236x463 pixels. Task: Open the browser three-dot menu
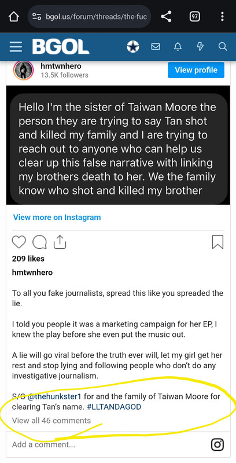click(x=222, y=17)
